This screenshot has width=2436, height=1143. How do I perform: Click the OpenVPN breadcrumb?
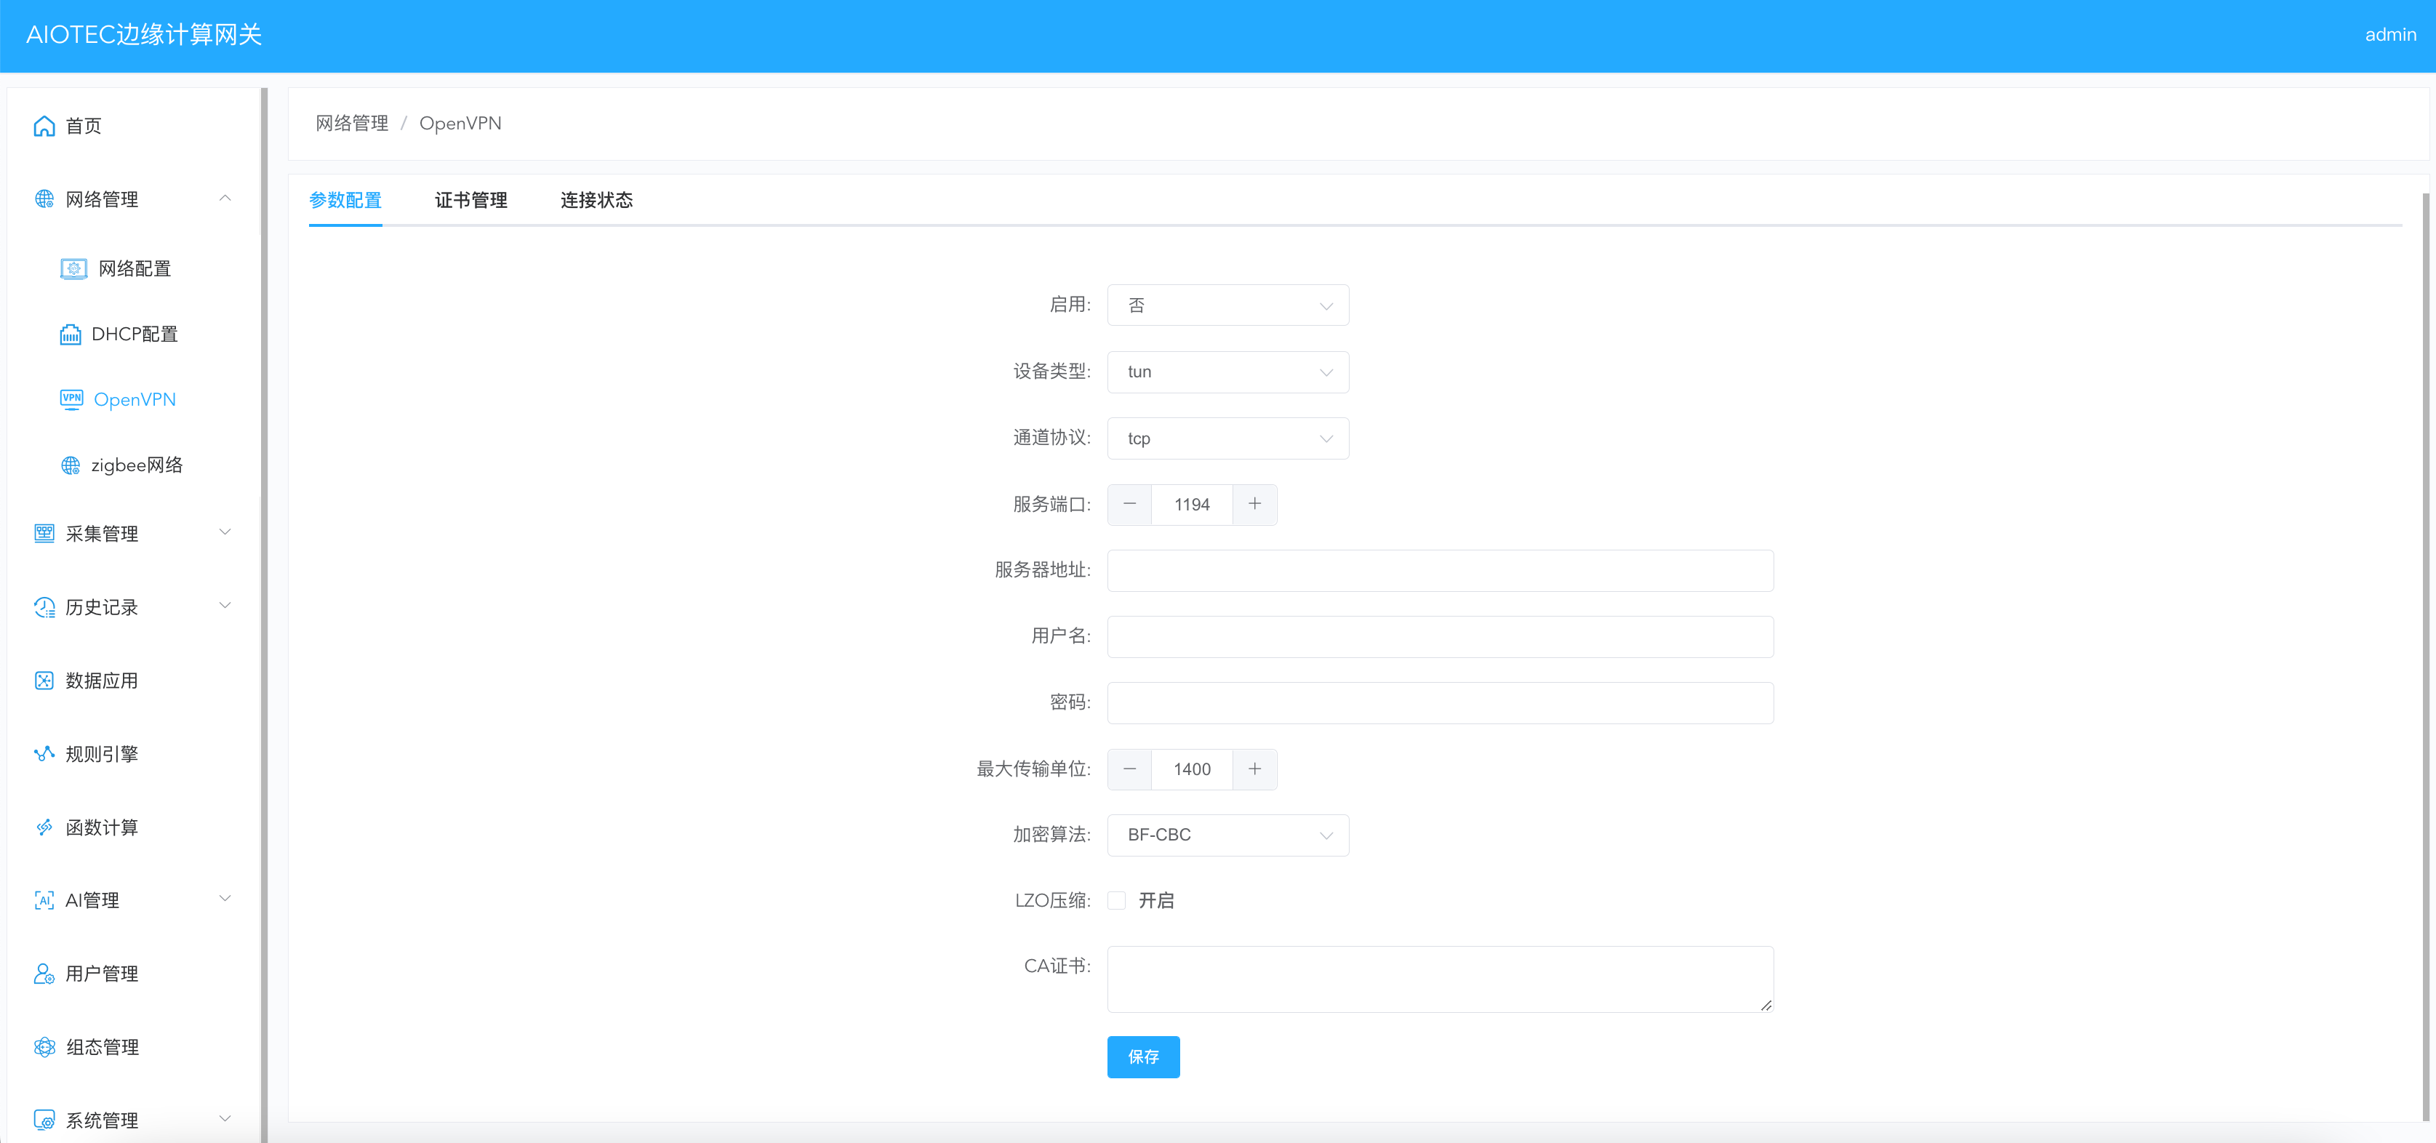click(x=460, y=123)
